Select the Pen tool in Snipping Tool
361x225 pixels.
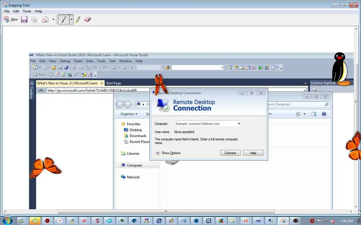click(x=64, y=19)
